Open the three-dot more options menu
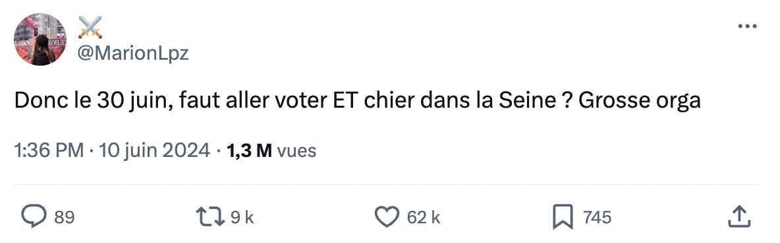The height and width of the screenshot is (243, 780). point(747,26)
